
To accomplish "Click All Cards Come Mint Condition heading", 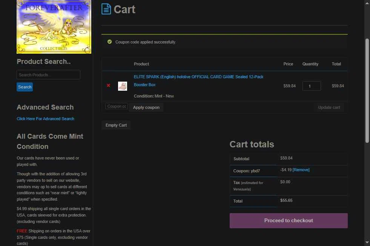I will 50,141.
